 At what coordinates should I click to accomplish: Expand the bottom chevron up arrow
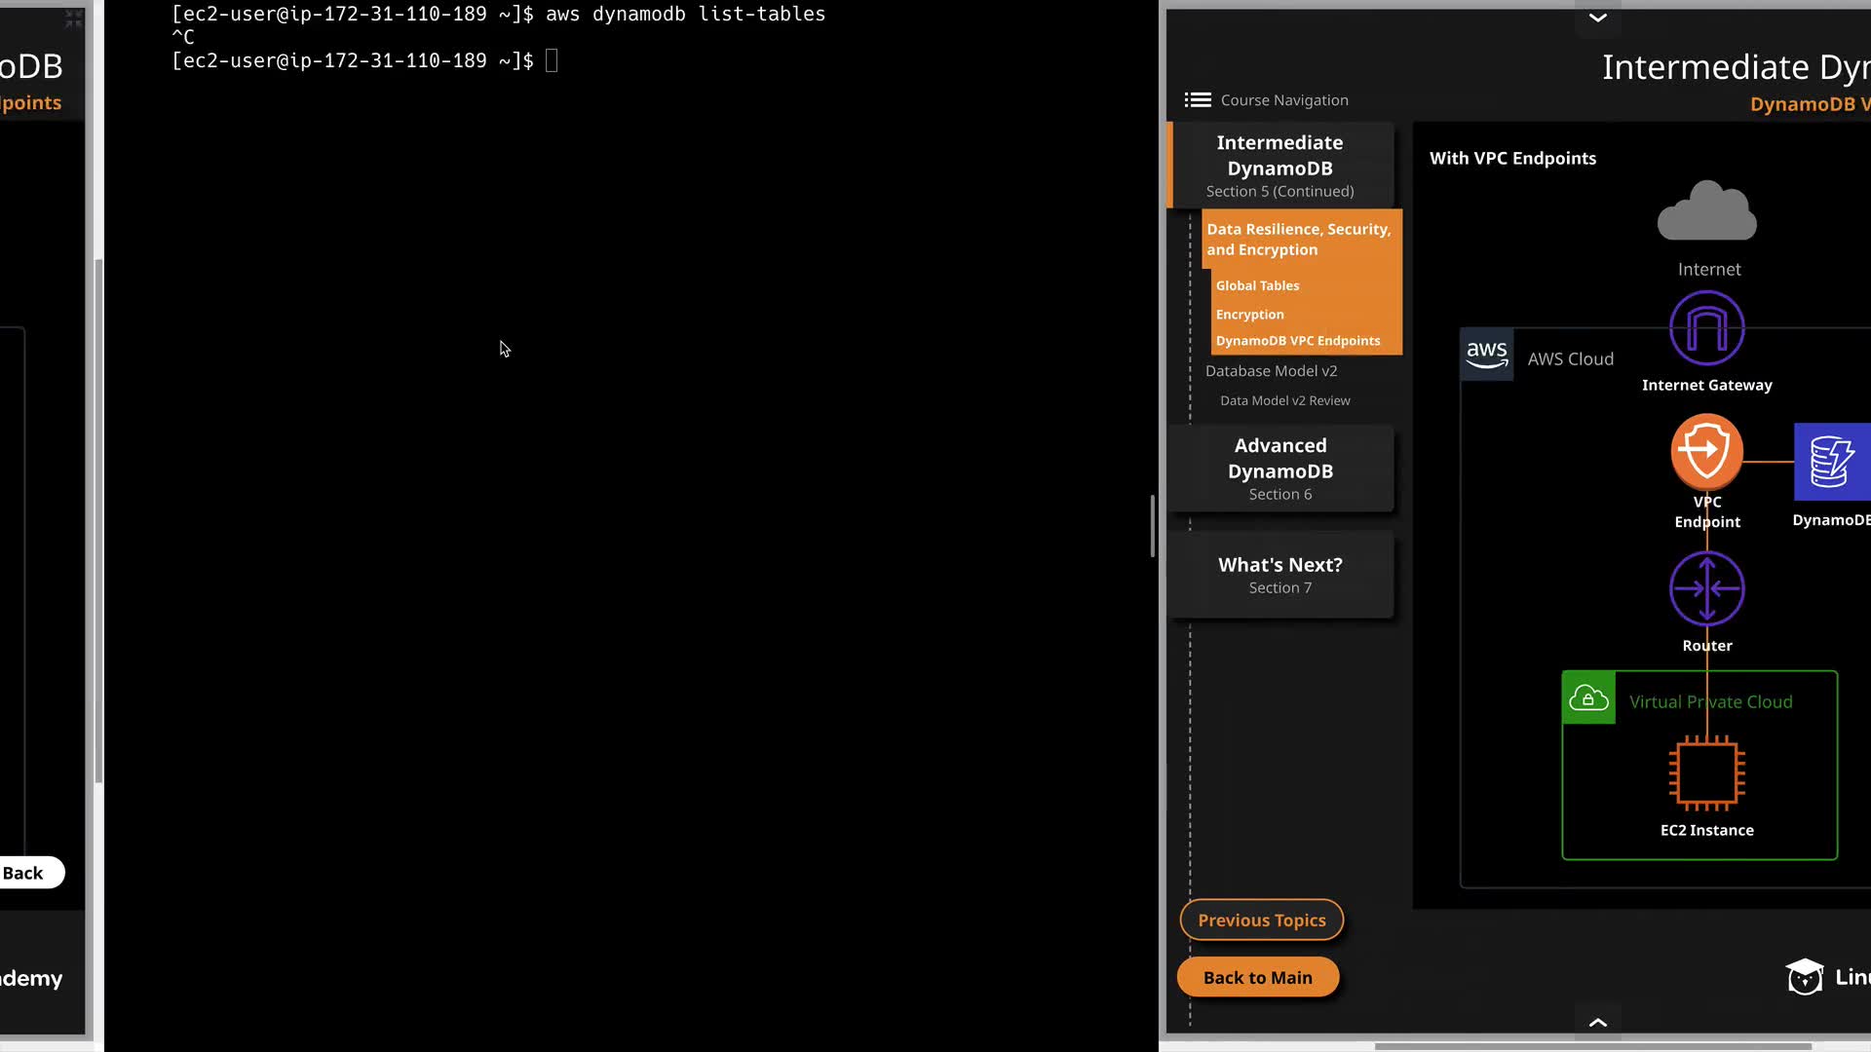1597,1022
